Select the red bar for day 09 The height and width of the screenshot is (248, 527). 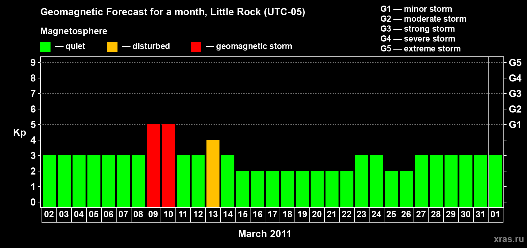pos(153,166)
